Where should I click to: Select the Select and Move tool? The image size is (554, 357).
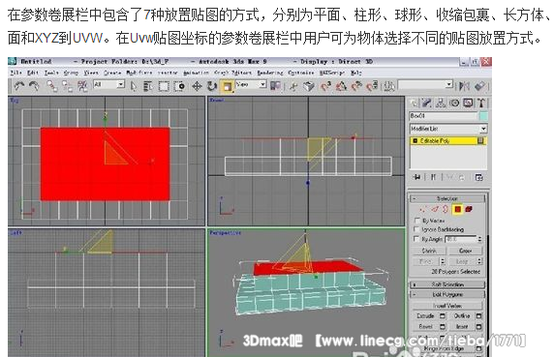(197, 86)
